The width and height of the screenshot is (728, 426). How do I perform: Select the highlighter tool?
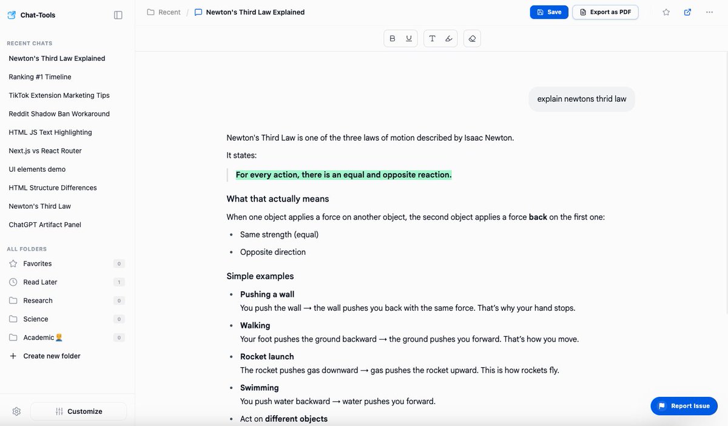tap(449, 38)
